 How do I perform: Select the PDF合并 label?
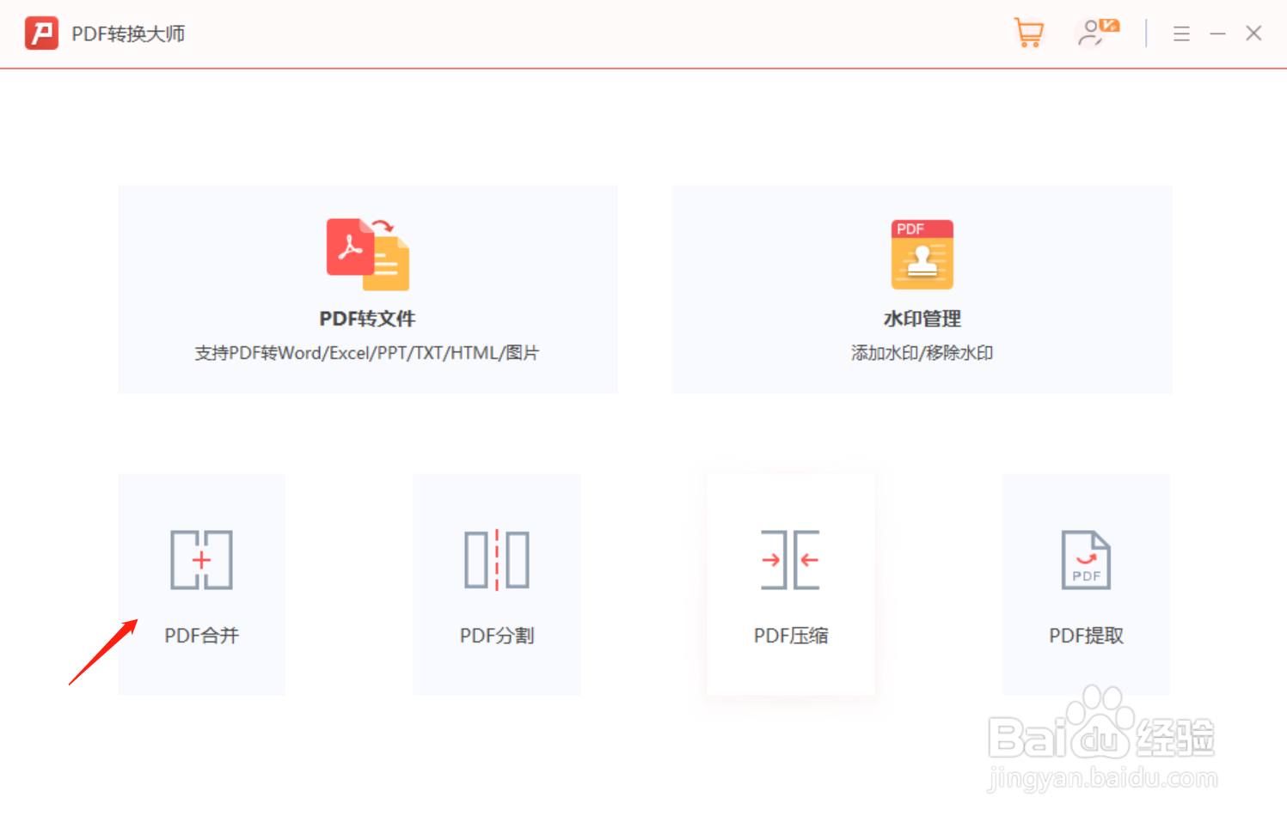coord(201,636)
